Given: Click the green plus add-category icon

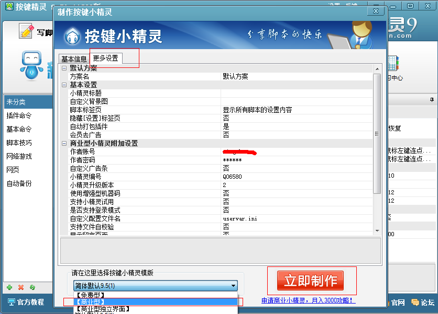Looking at the screenshot, I should [x=9, y=287].
